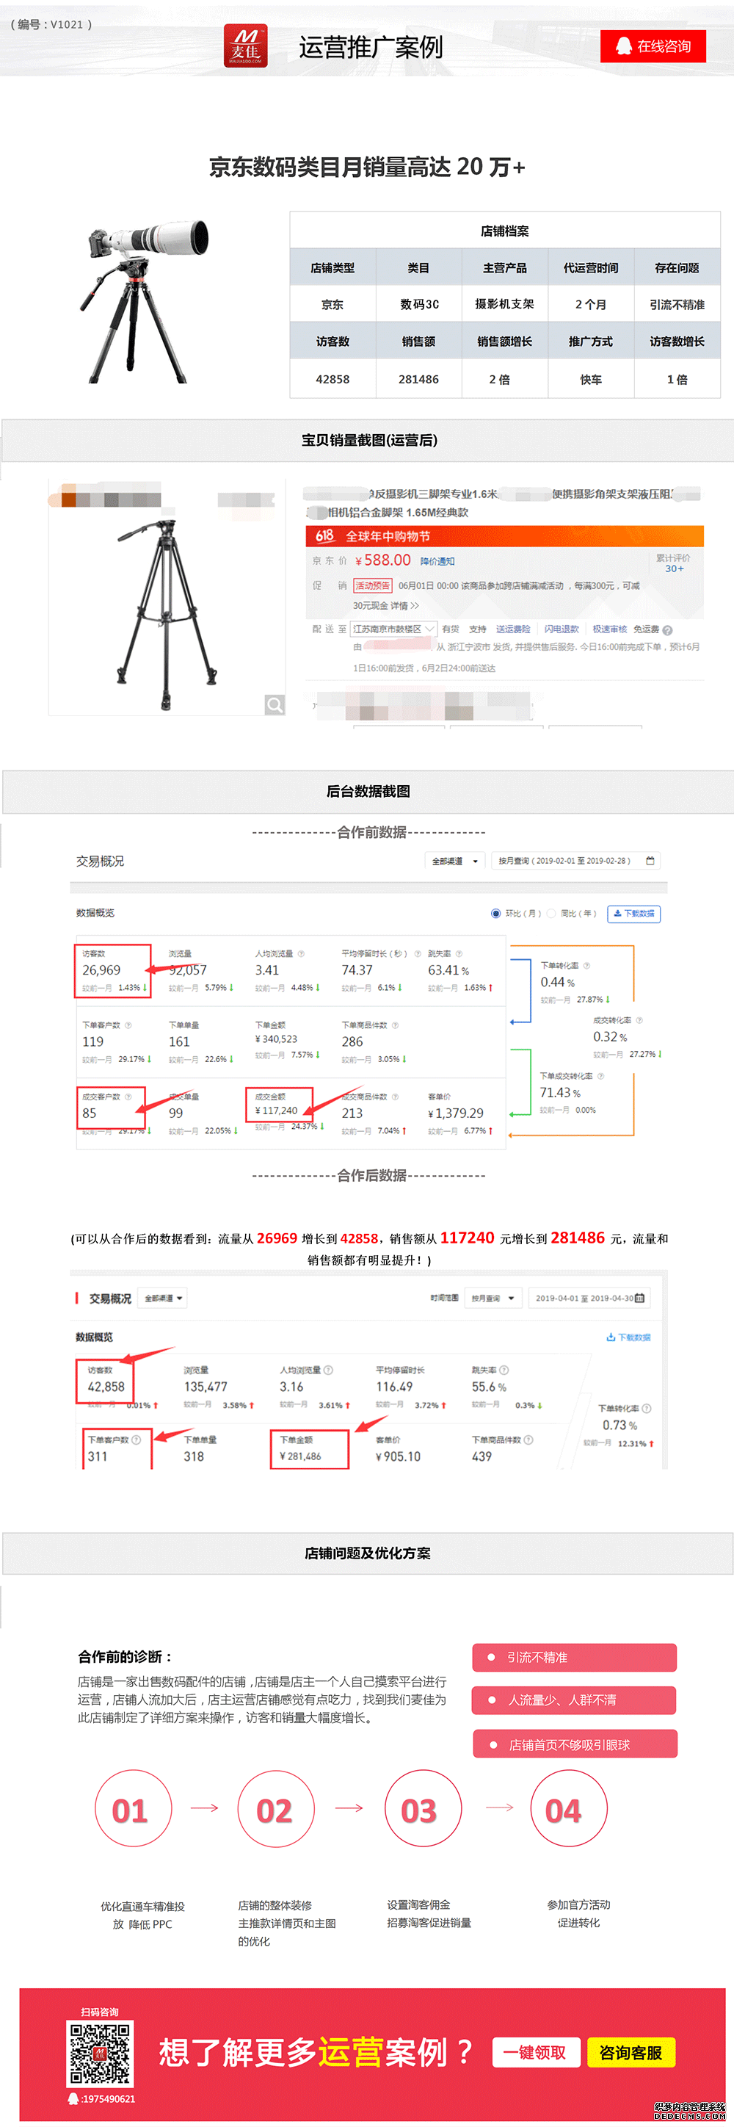Viewport: 734px width, 2127px height.
Task: Click the help icon next to 下单客户数 119
Action: tap(128, 1025)
